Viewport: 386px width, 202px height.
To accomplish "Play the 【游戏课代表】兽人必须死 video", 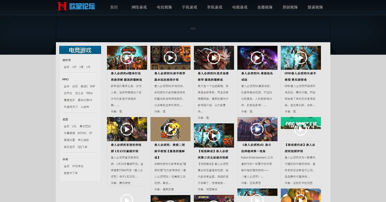I will tap(301, 129).
